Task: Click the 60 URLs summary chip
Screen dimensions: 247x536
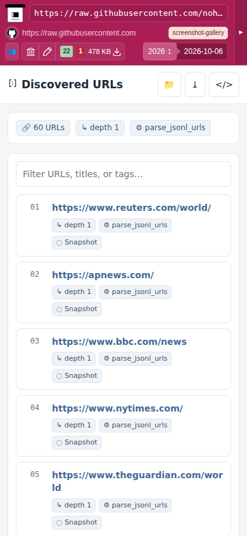Action: point(43,128)
